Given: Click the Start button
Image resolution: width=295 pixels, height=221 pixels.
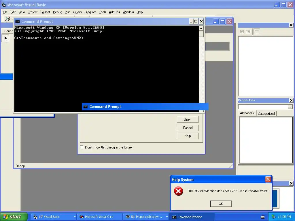Looking at the screenshot, I should 14,217.
